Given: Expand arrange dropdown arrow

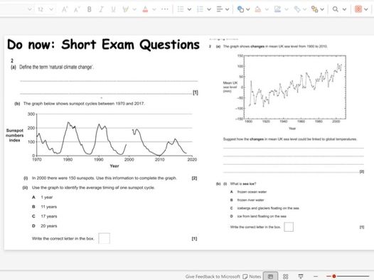Looking at the screenshot, I should click(322, 9).
